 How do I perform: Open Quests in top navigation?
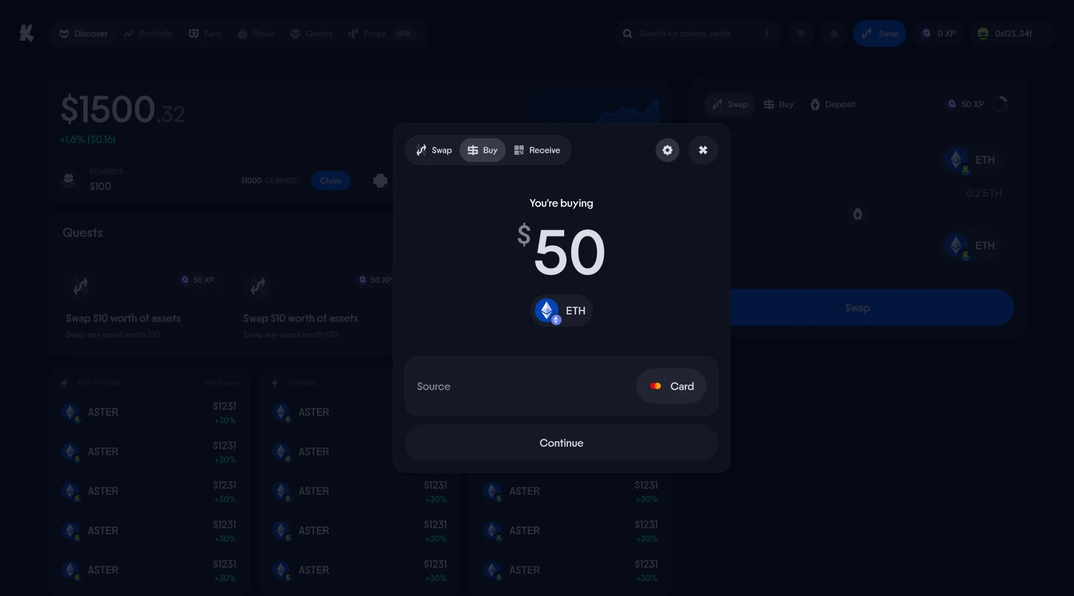tap(311, 34)
